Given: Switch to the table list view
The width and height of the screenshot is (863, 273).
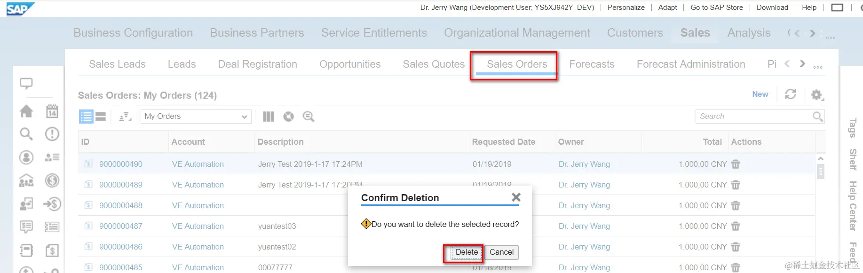Looking at the screenshot, I should click(86, 117).
